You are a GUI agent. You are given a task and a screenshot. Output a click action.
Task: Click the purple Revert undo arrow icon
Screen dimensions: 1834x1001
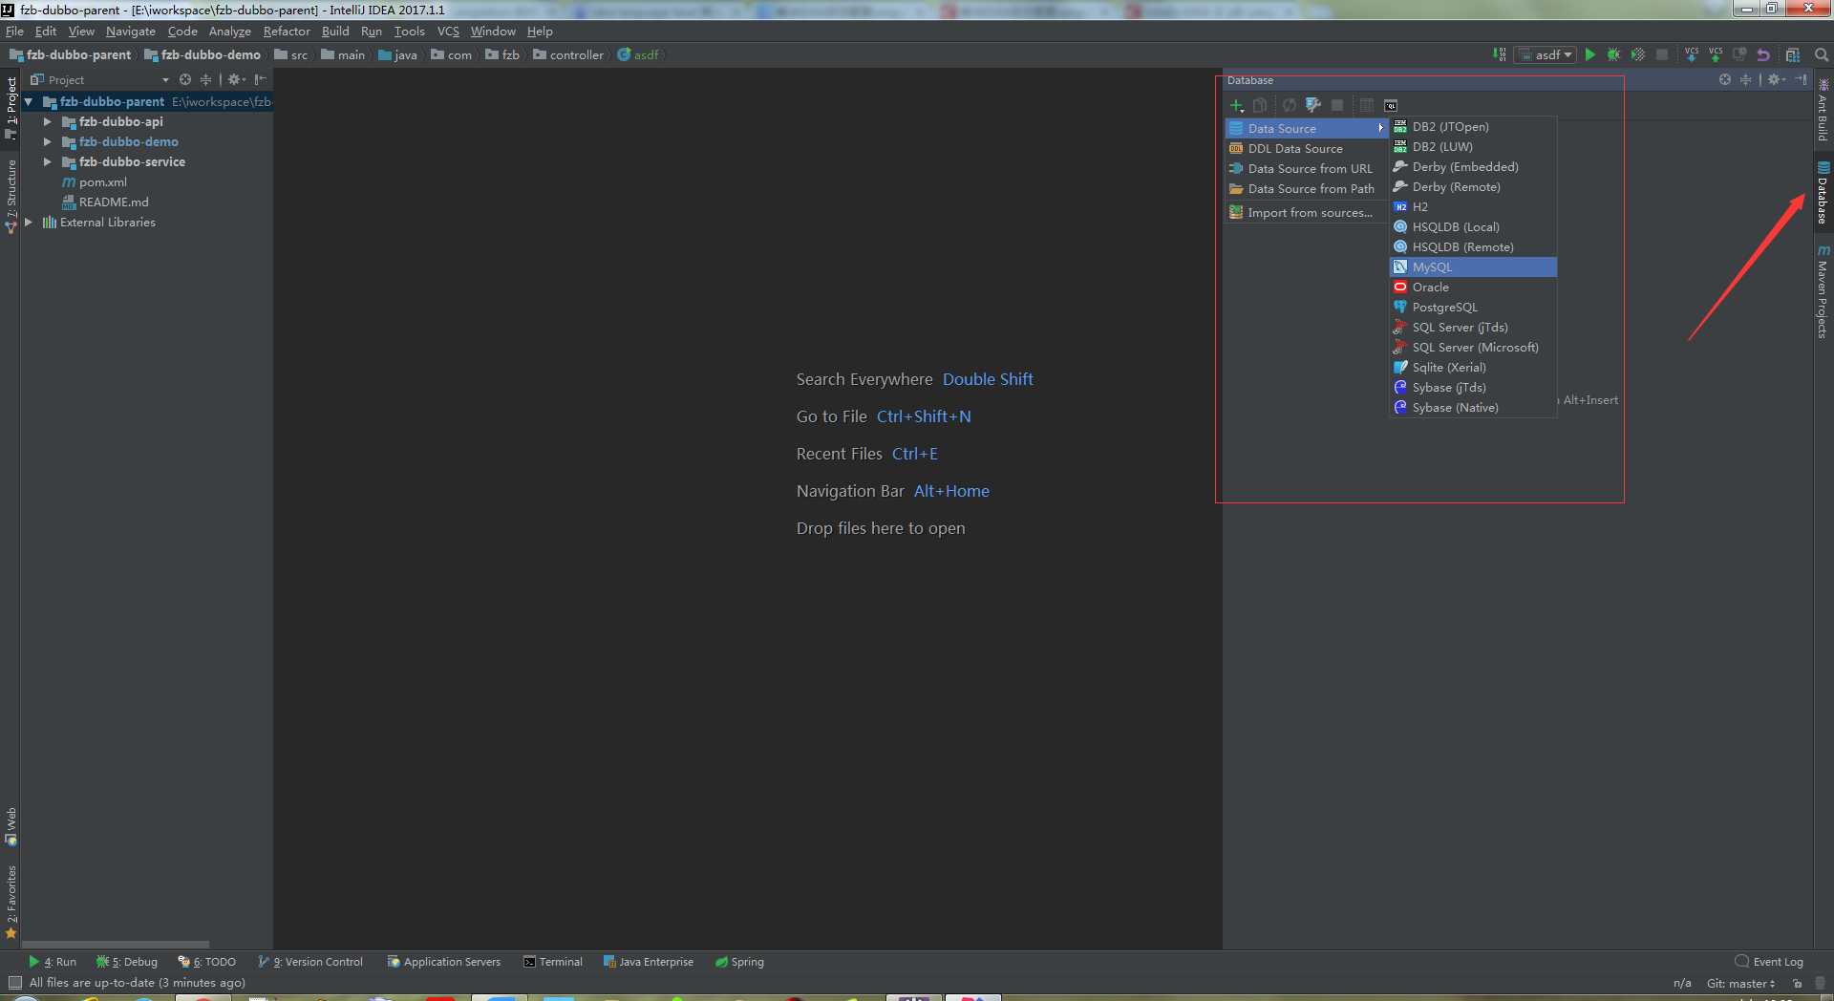tap(1763, 54)
